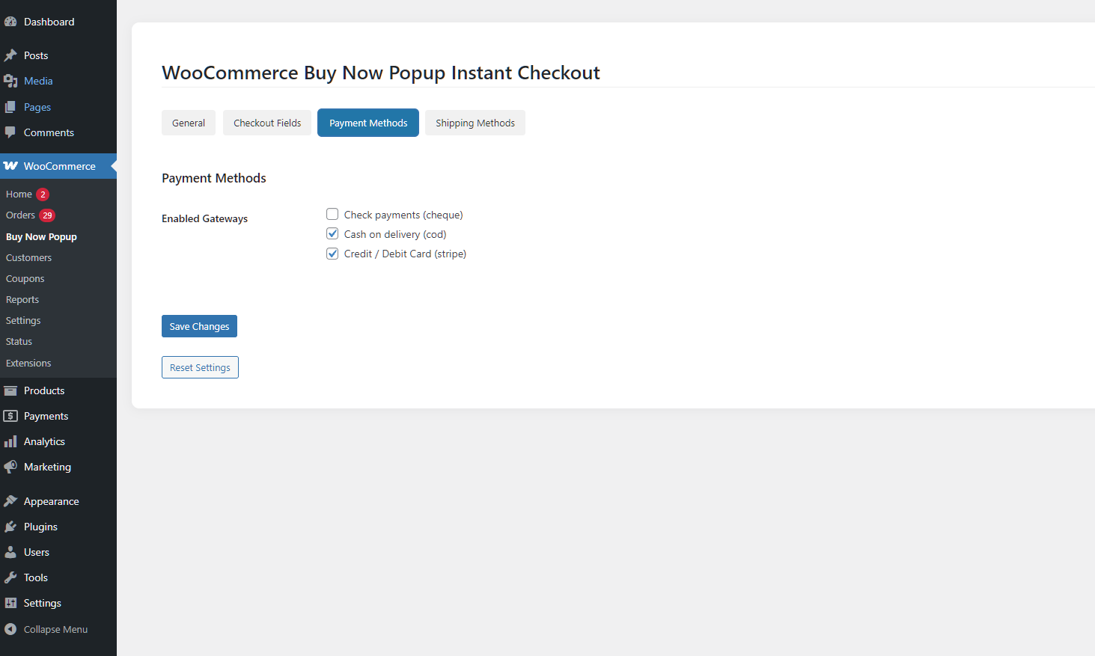Enable Check payments (cheque) gateway
The height and width of the screenshot is (656, 1095).
[332, 215]
